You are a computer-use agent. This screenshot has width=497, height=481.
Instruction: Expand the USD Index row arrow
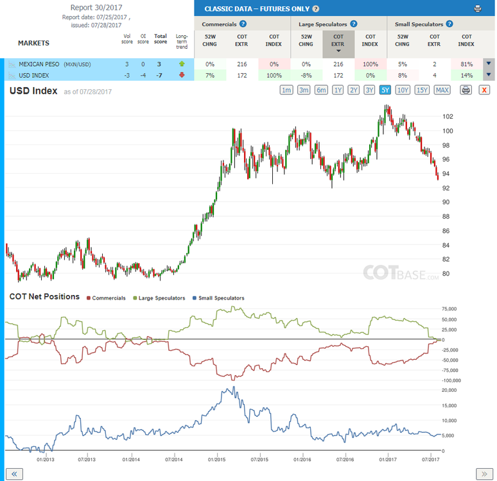tap(489, 75)
